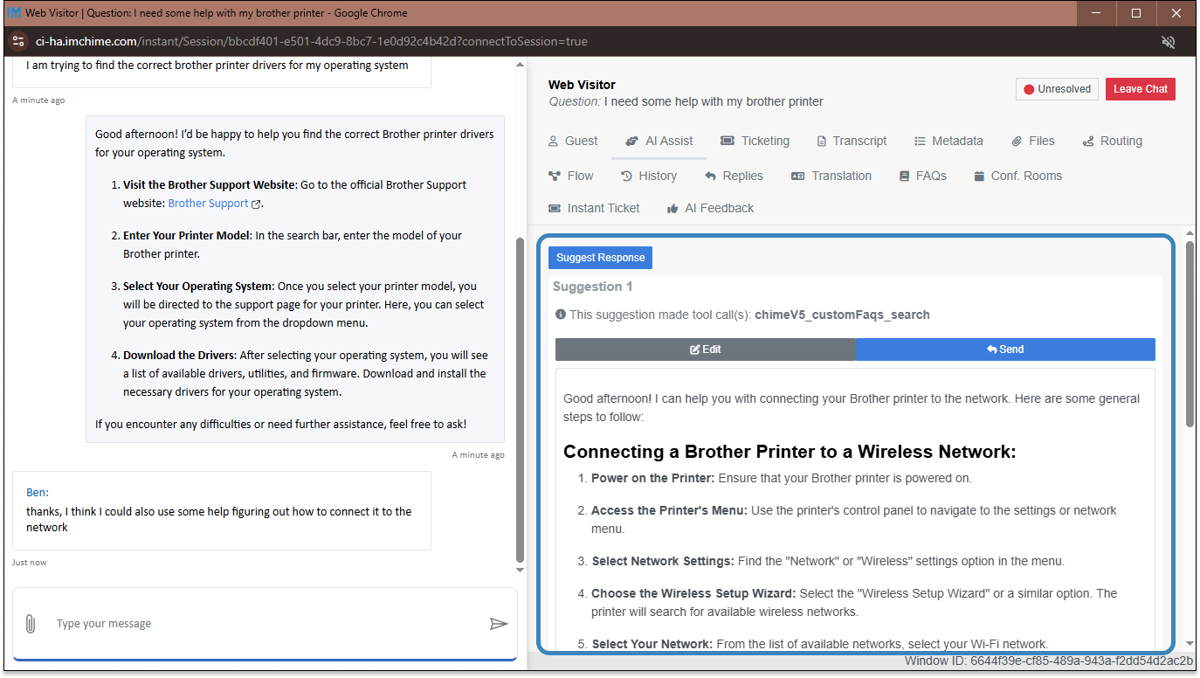The width and height of the screenshot is (1200, 678).
Task: Click the Suggest Response button
Action: (600, 258)
